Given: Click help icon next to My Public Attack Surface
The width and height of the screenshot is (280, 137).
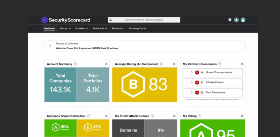Looking at the screenshot, I should click(x=152, y=116).
